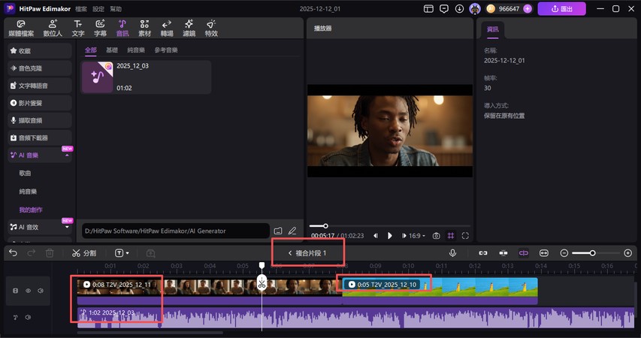Select the 純音樂 instrumental tab
Image resolution: width=641 pixels, height=338 pixels.
(136, 50)
